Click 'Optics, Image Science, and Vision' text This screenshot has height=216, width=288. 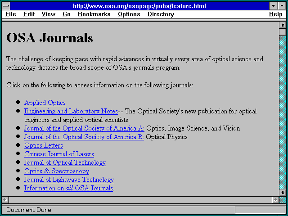pyautogui.click(x=193, y=128)
